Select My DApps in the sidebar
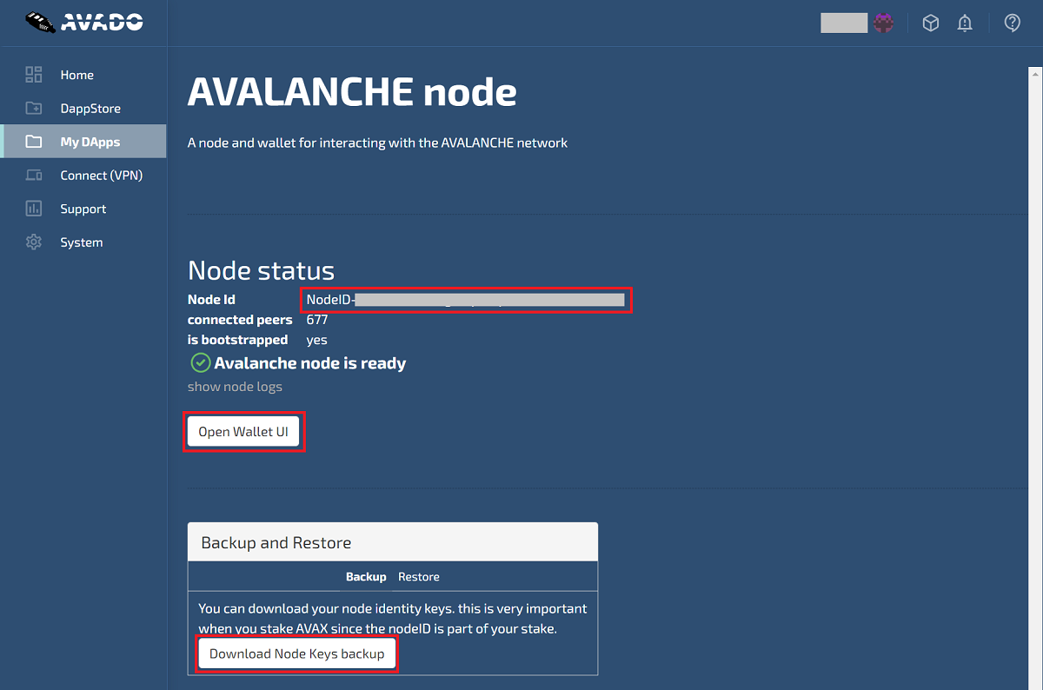1043x690 pixels. coord(90,142)
